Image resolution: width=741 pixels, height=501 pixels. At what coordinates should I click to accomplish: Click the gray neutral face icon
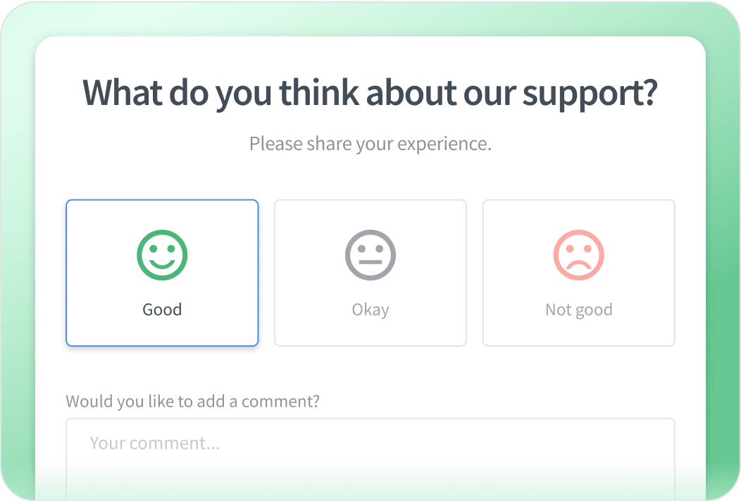click(x=370, y=254)
